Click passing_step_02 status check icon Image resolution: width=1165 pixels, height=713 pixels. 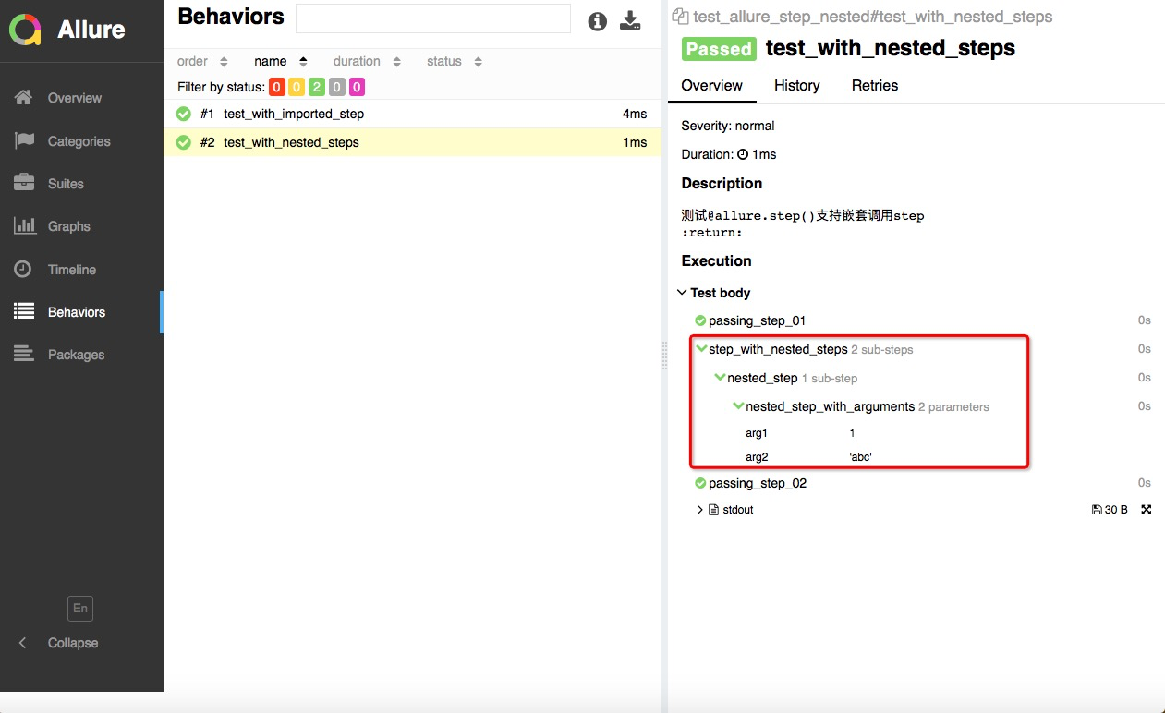(x=700, y=483)
